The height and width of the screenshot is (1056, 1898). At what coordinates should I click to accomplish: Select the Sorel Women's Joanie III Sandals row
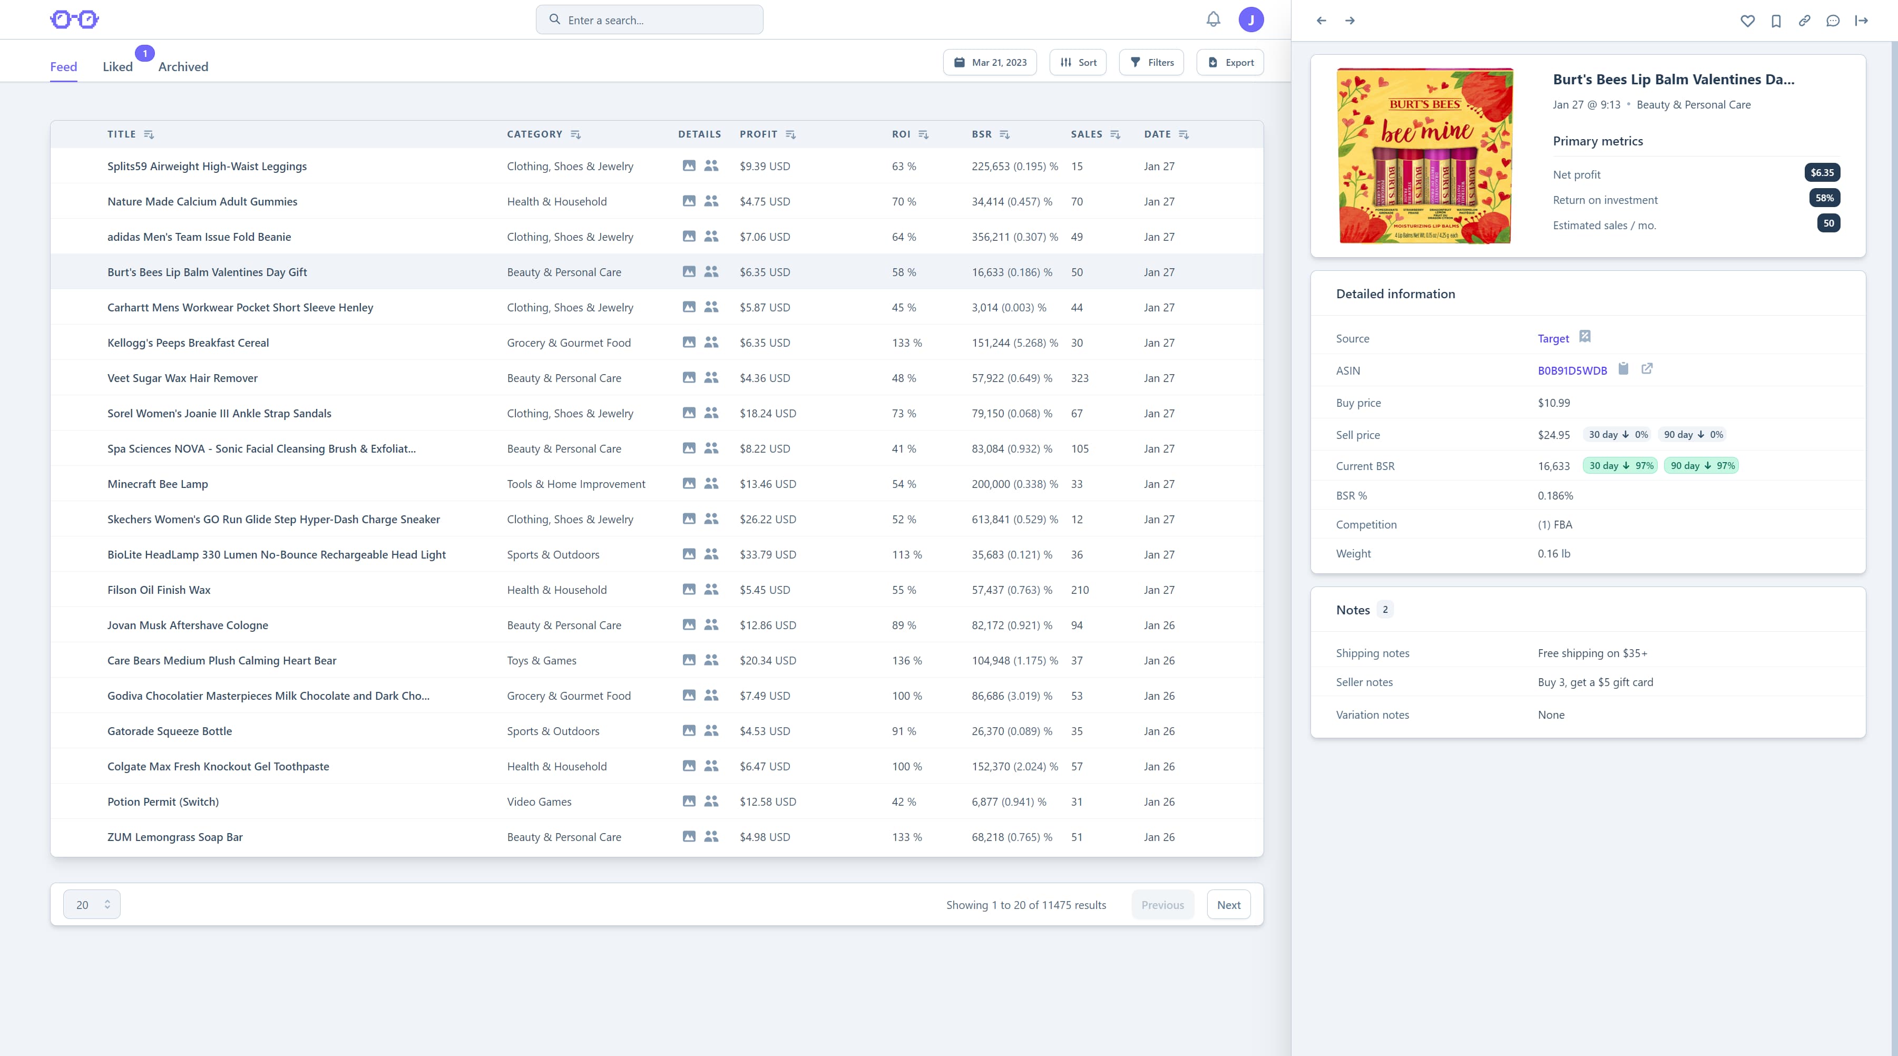point(657,414)
